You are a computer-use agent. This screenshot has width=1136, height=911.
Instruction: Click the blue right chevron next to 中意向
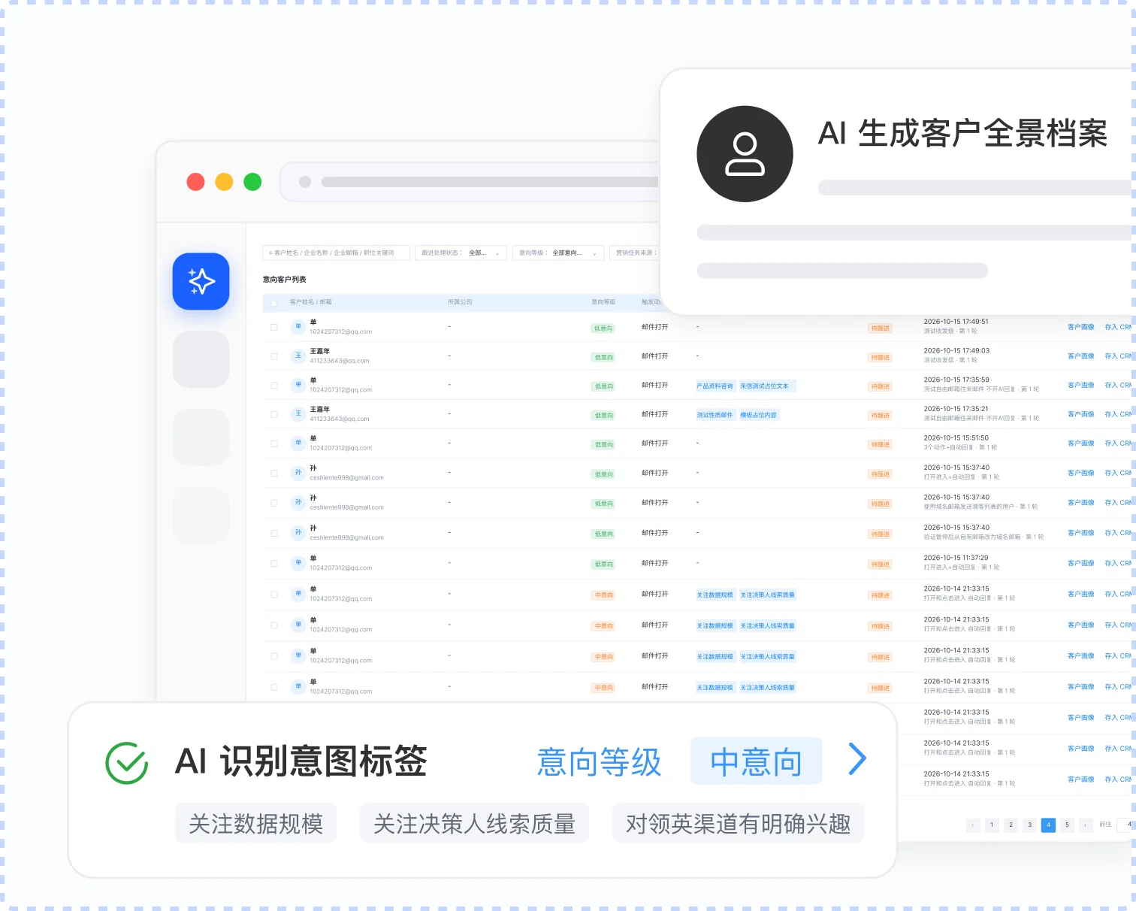(857, 758)
